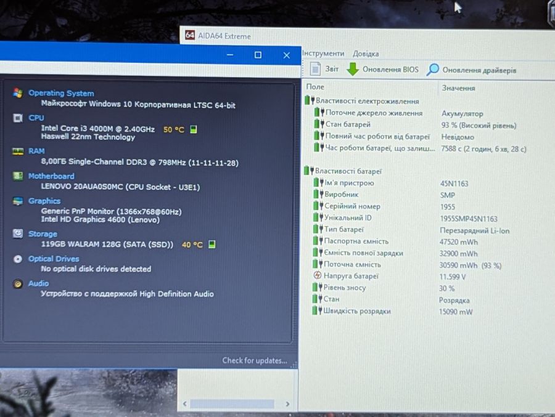Select the Властивості батареї group row
Viewport: 555px width, 417px height.
tap(343, 171)
